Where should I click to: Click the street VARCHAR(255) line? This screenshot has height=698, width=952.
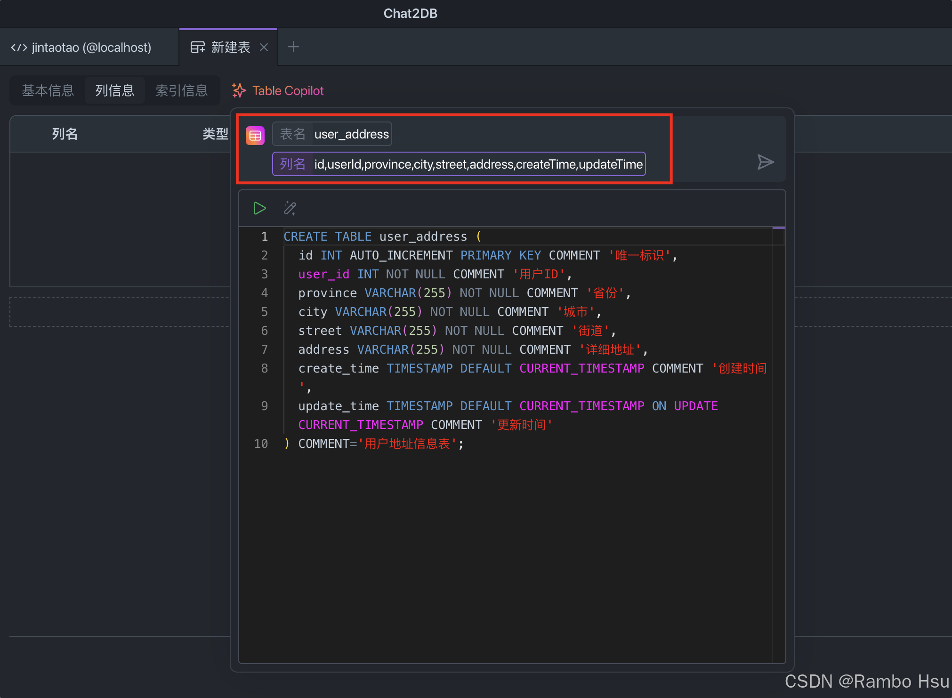(x=457, y=331)
